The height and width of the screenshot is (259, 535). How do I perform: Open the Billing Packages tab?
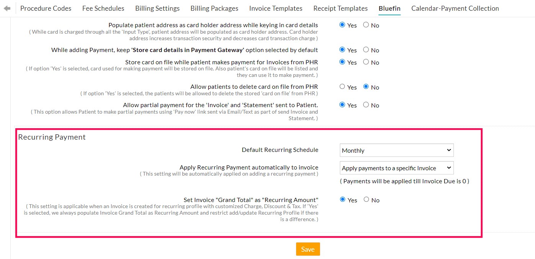[x=214, y=8]
